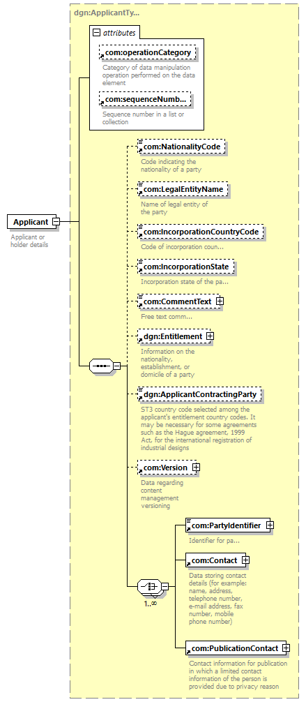
Task: Expand the com:CommentText plus icon
Action: [220, 301]
